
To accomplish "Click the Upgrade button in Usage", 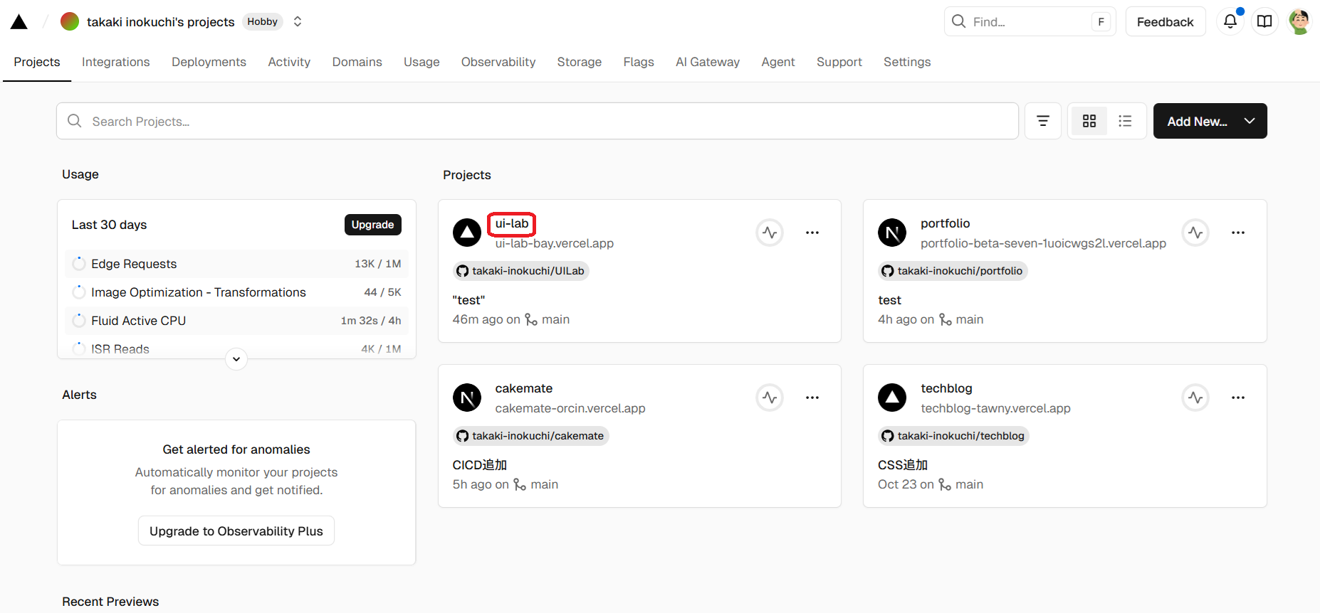I will (372, 225).
